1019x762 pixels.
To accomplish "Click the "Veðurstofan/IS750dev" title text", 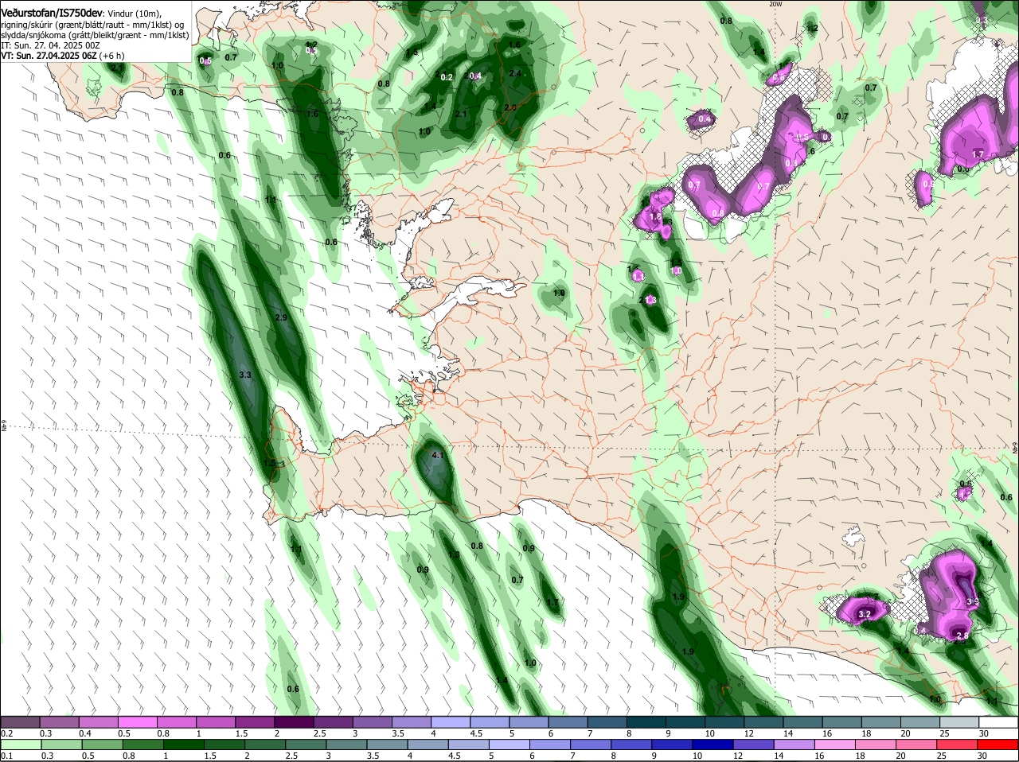I will click(x=52, y=14).
